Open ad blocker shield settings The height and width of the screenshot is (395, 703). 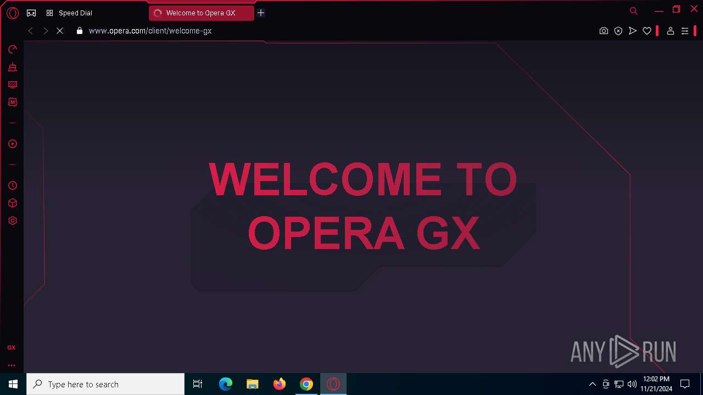click(618, 31)
